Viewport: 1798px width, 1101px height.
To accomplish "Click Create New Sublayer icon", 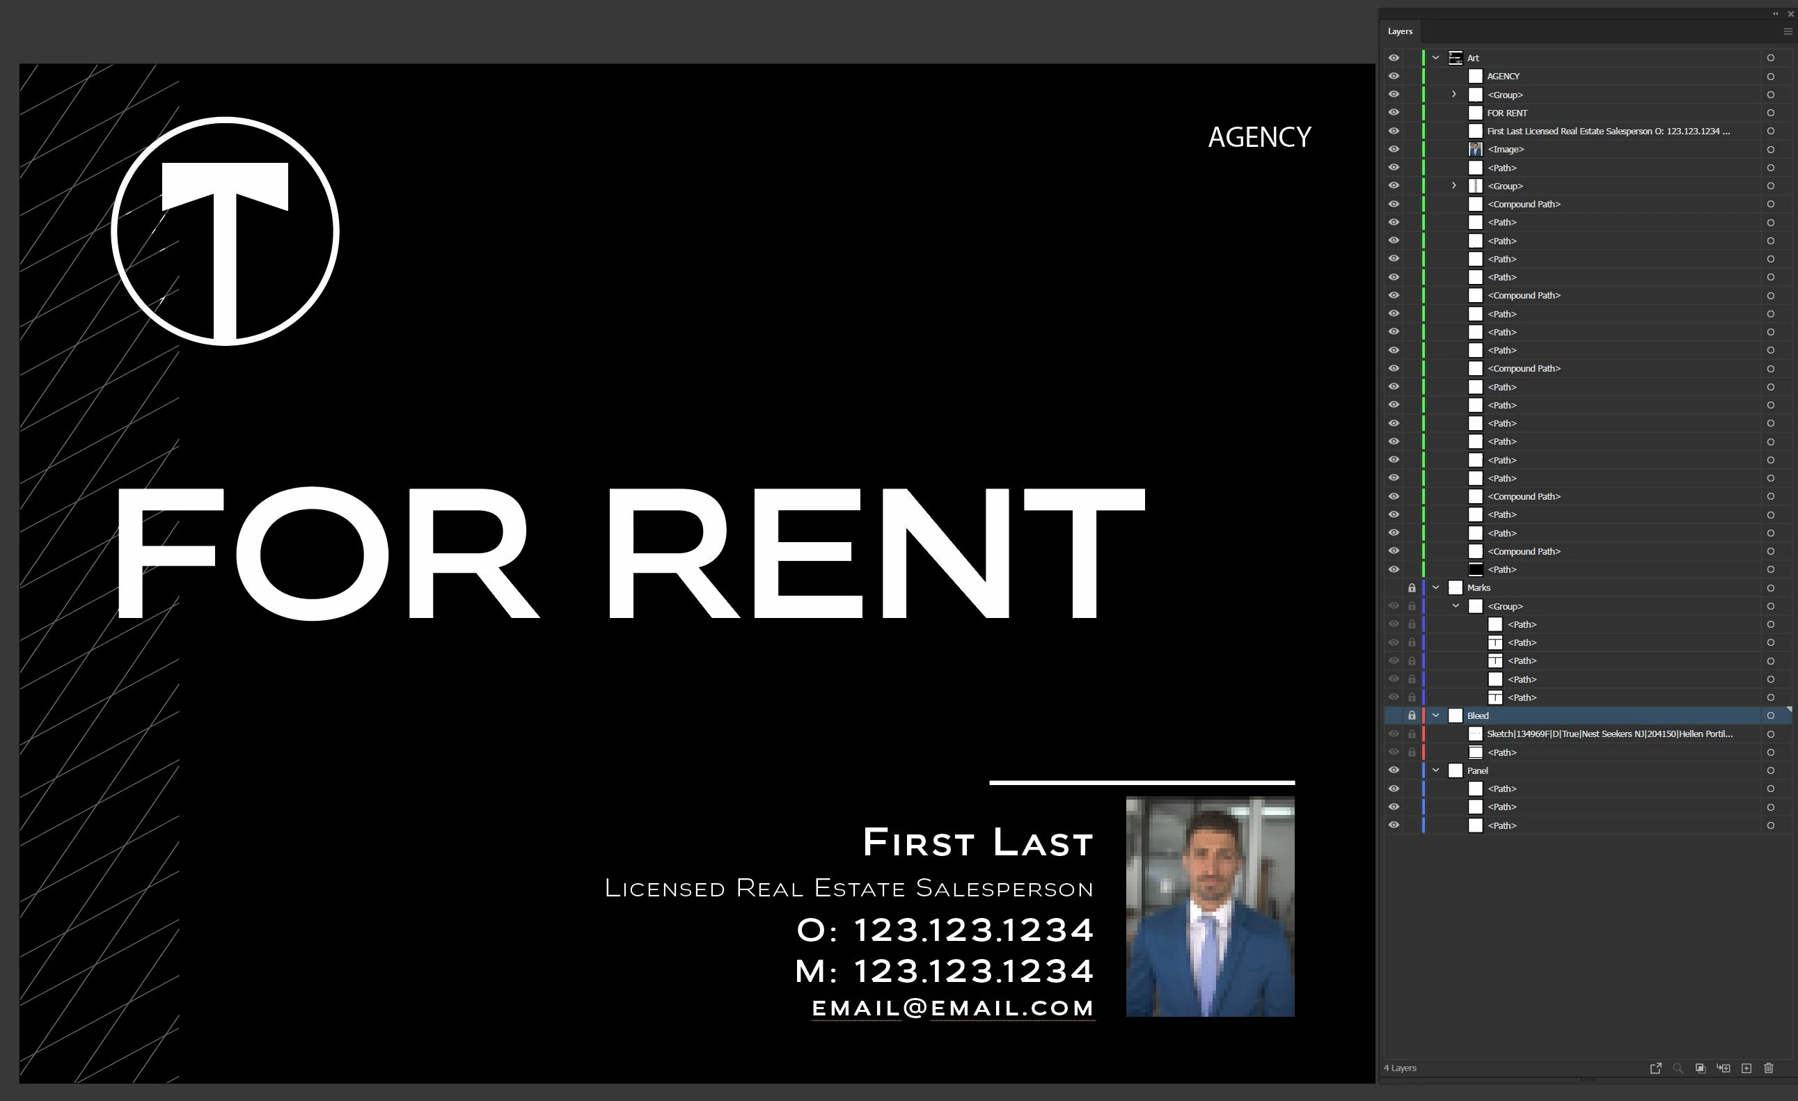I will pyautogui.click(x=1724, y=1068).
